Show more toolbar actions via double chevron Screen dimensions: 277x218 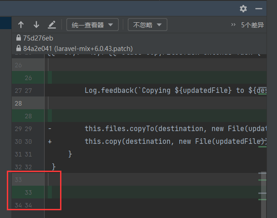[233, 25]
